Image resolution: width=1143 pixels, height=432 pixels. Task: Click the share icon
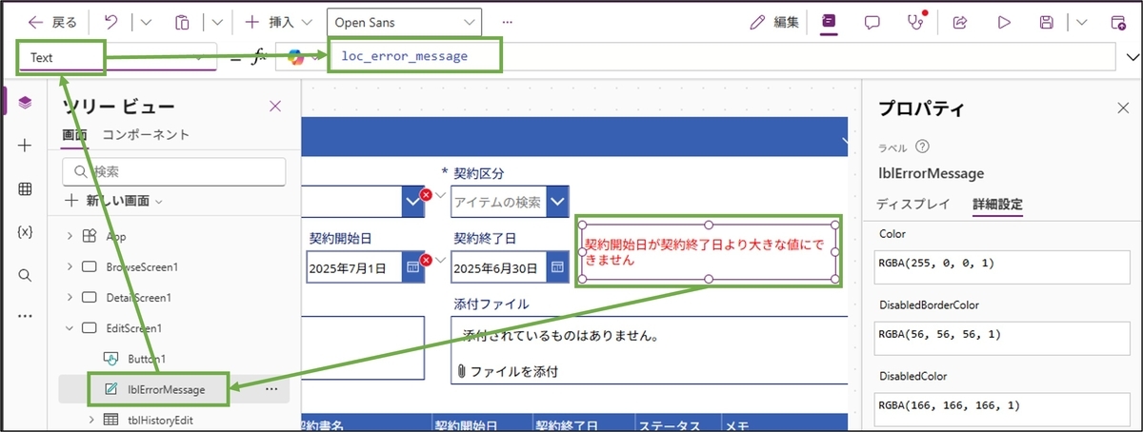960,21
